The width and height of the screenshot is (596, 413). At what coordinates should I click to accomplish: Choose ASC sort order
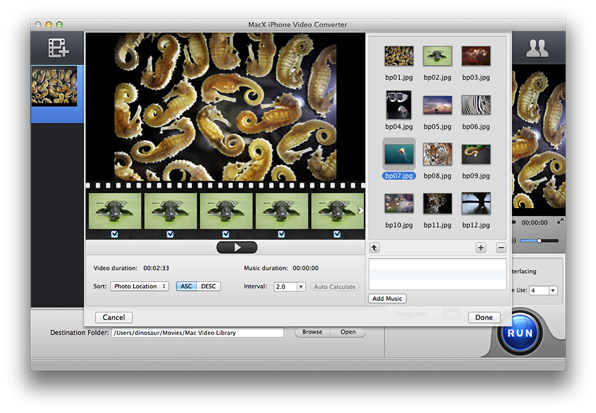point(186,287)
